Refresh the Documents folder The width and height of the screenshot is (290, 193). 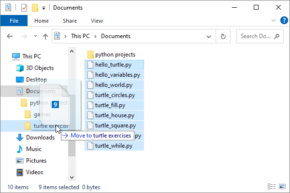[x=223, y=36]
